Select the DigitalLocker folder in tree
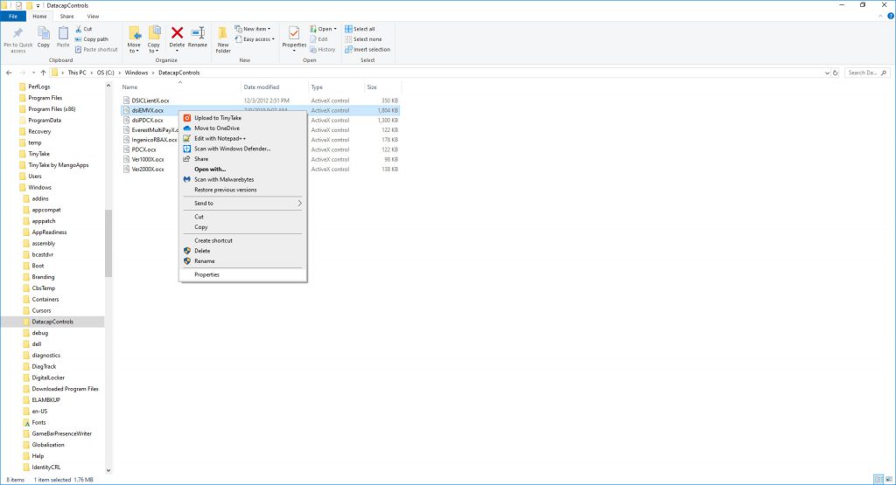The width and height of the screenshot is (896, 485). (48, 378)
